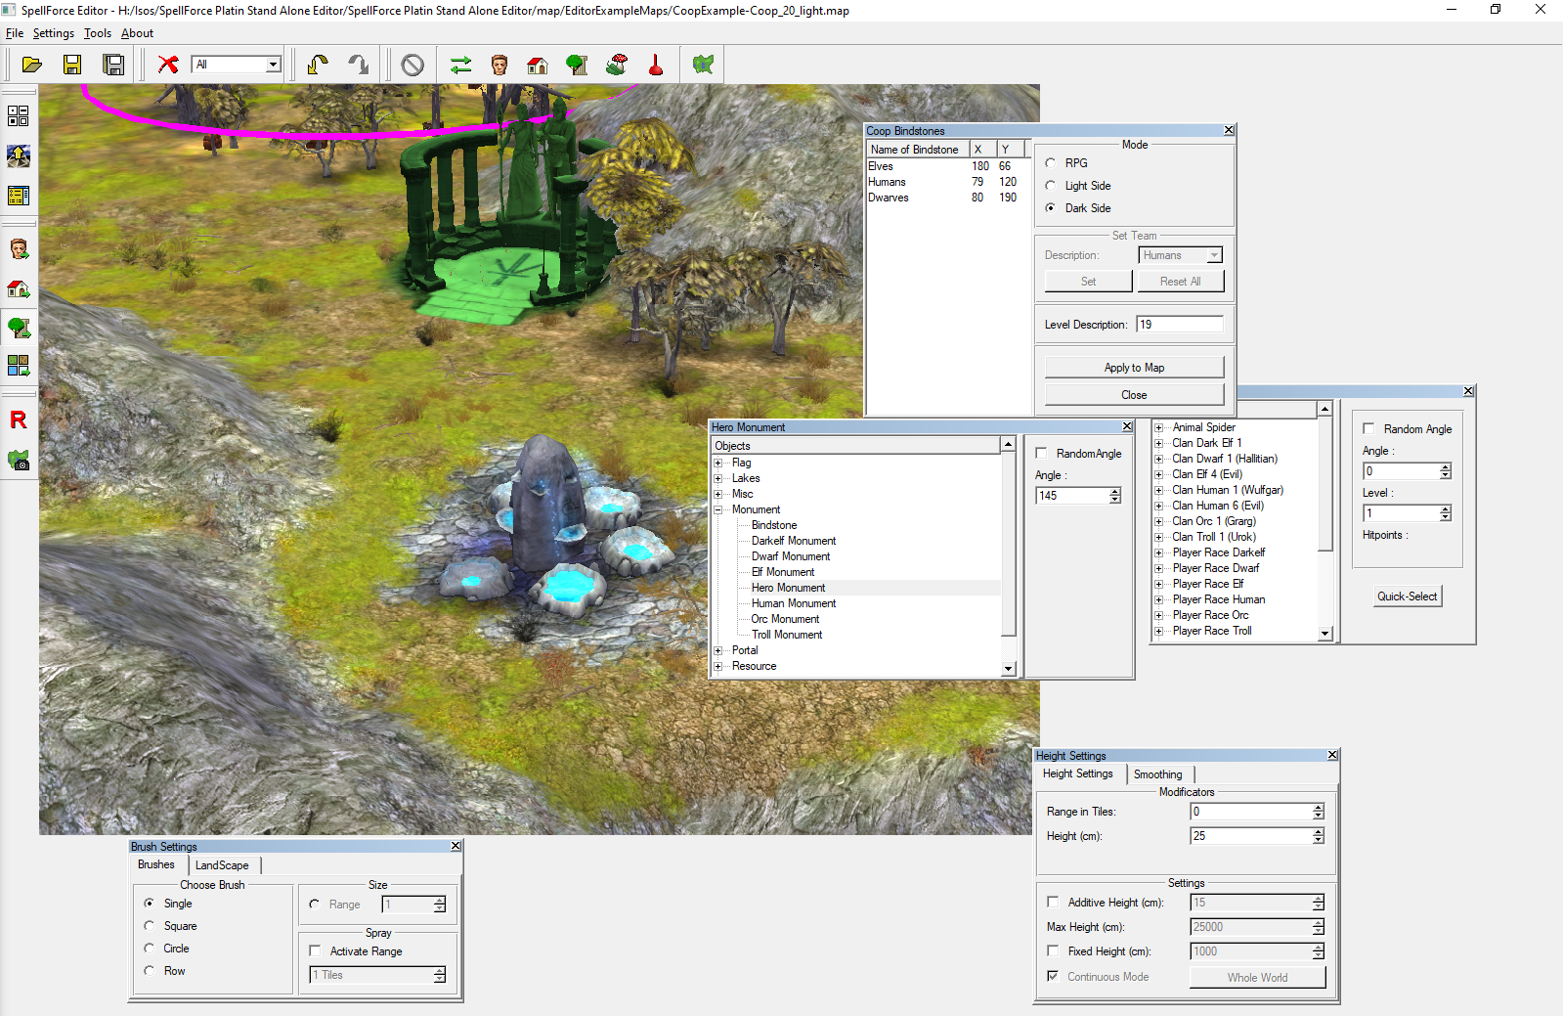Click the red X delete icon
Image resolution: width=1563 pixels, height=1016 pixels.
point(168,65)
